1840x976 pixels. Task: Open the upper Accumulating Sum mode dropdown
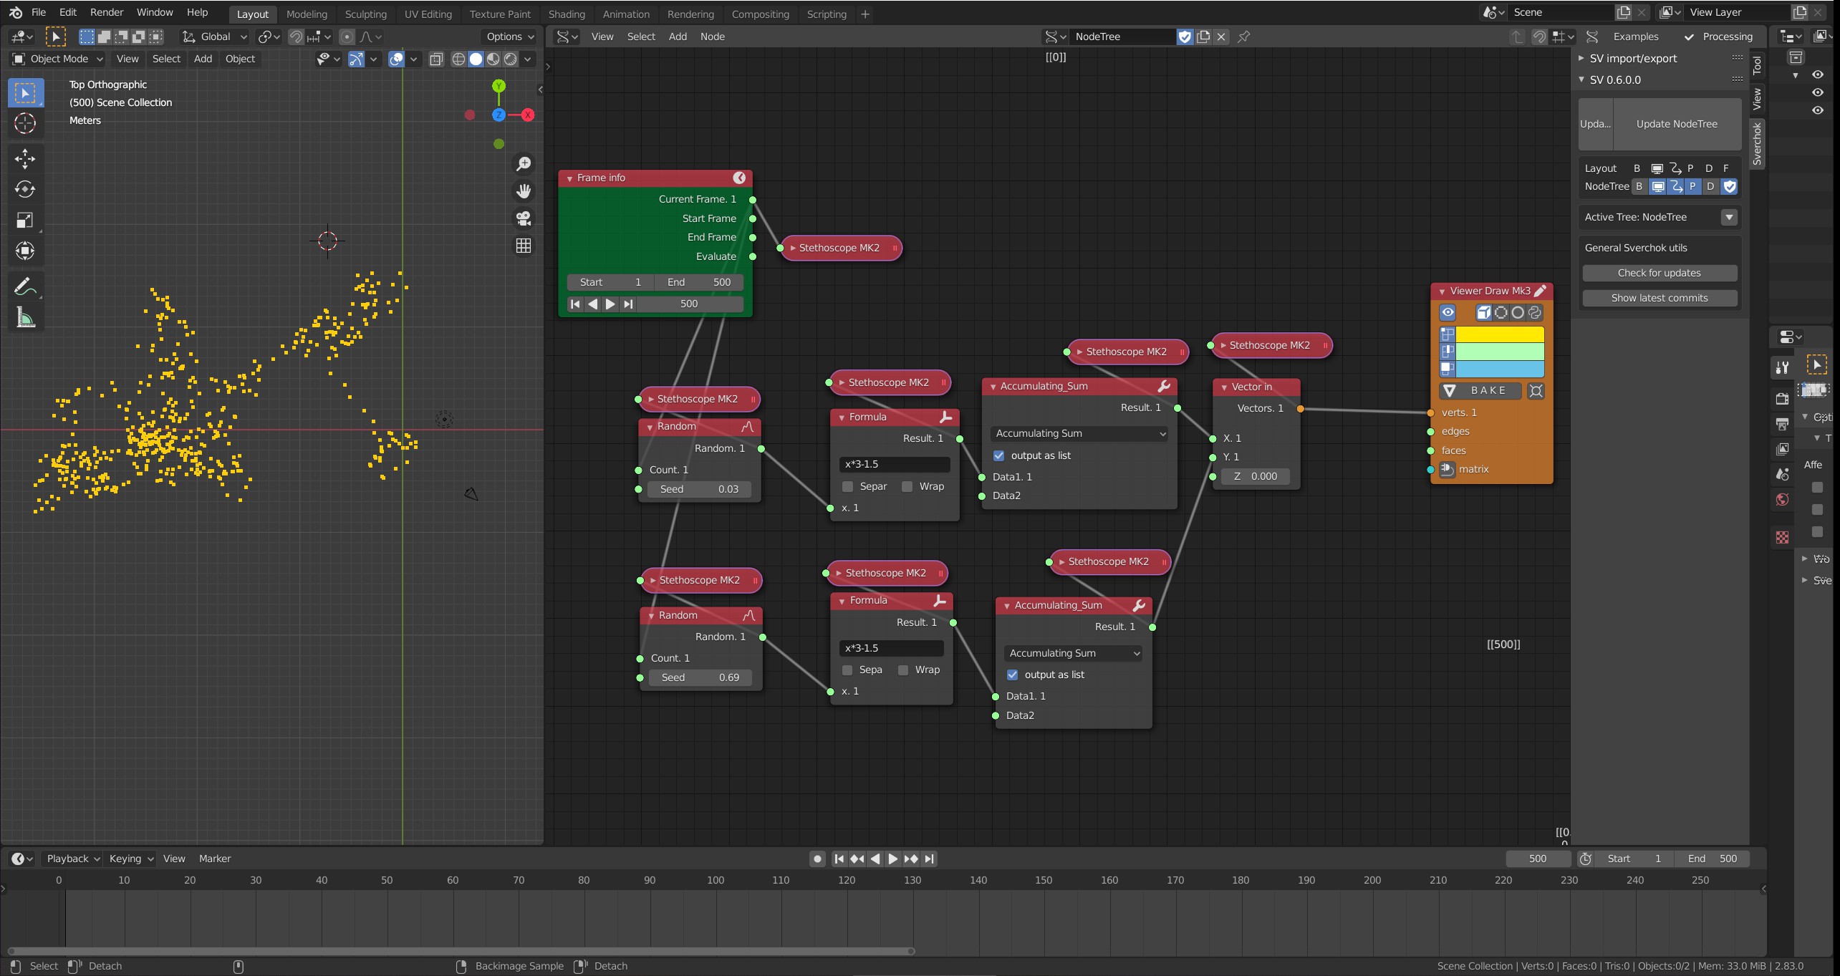[1079, 433]
